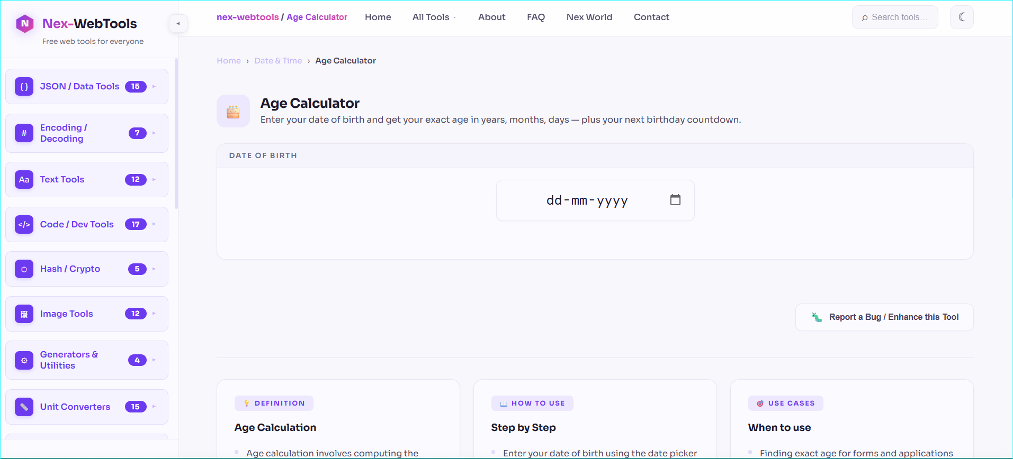The width and height of the screenshot is (1013, 459).
Task: Open the FAQ page
Action: click(536, 17)
